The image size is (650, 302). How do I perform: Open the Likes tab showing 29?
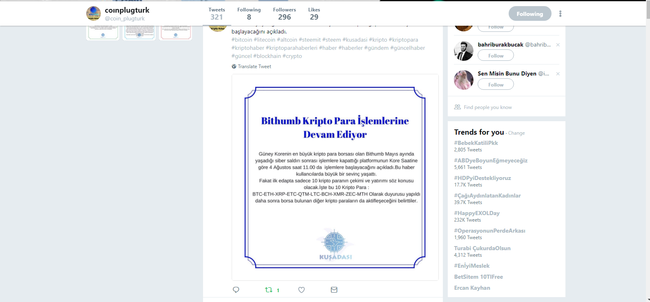[x=314, y=13]
